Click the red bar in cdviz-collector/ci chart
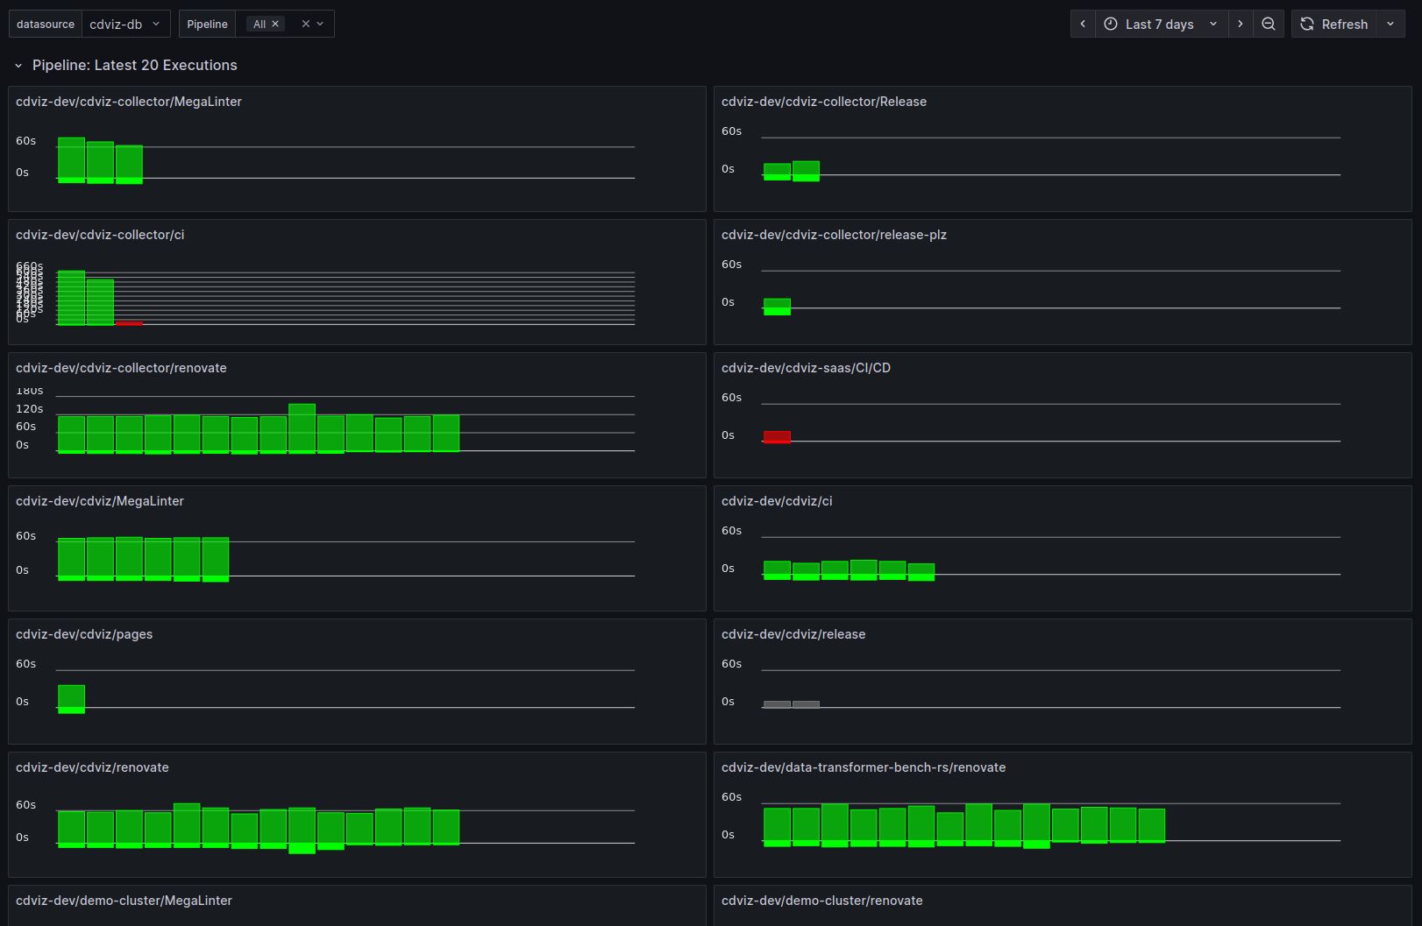The height and width of the screenshot is (926, 1422). (129, 323)
